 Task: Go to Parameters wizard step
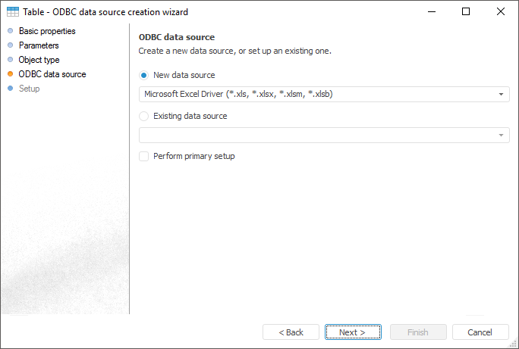pyautogui.click(x=39, y=45)
